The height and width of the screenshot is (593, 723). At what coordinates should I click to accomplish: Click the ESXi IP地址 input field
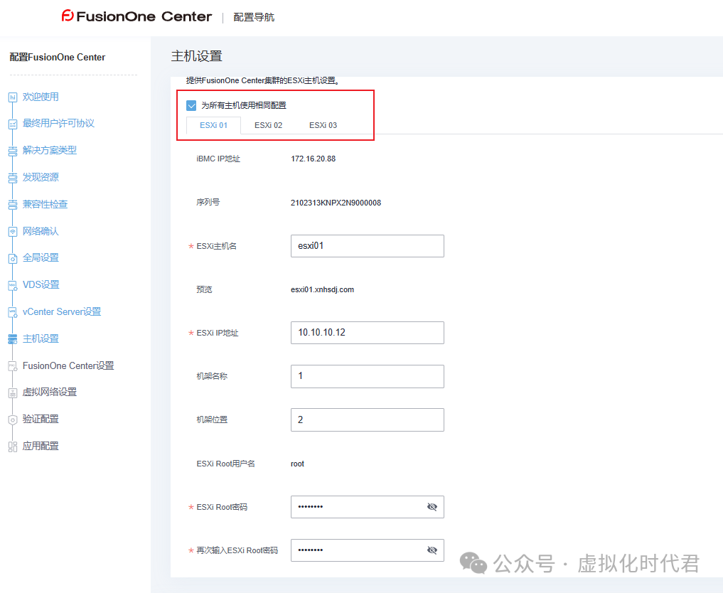pyautogui.click(x=367, y=333)
